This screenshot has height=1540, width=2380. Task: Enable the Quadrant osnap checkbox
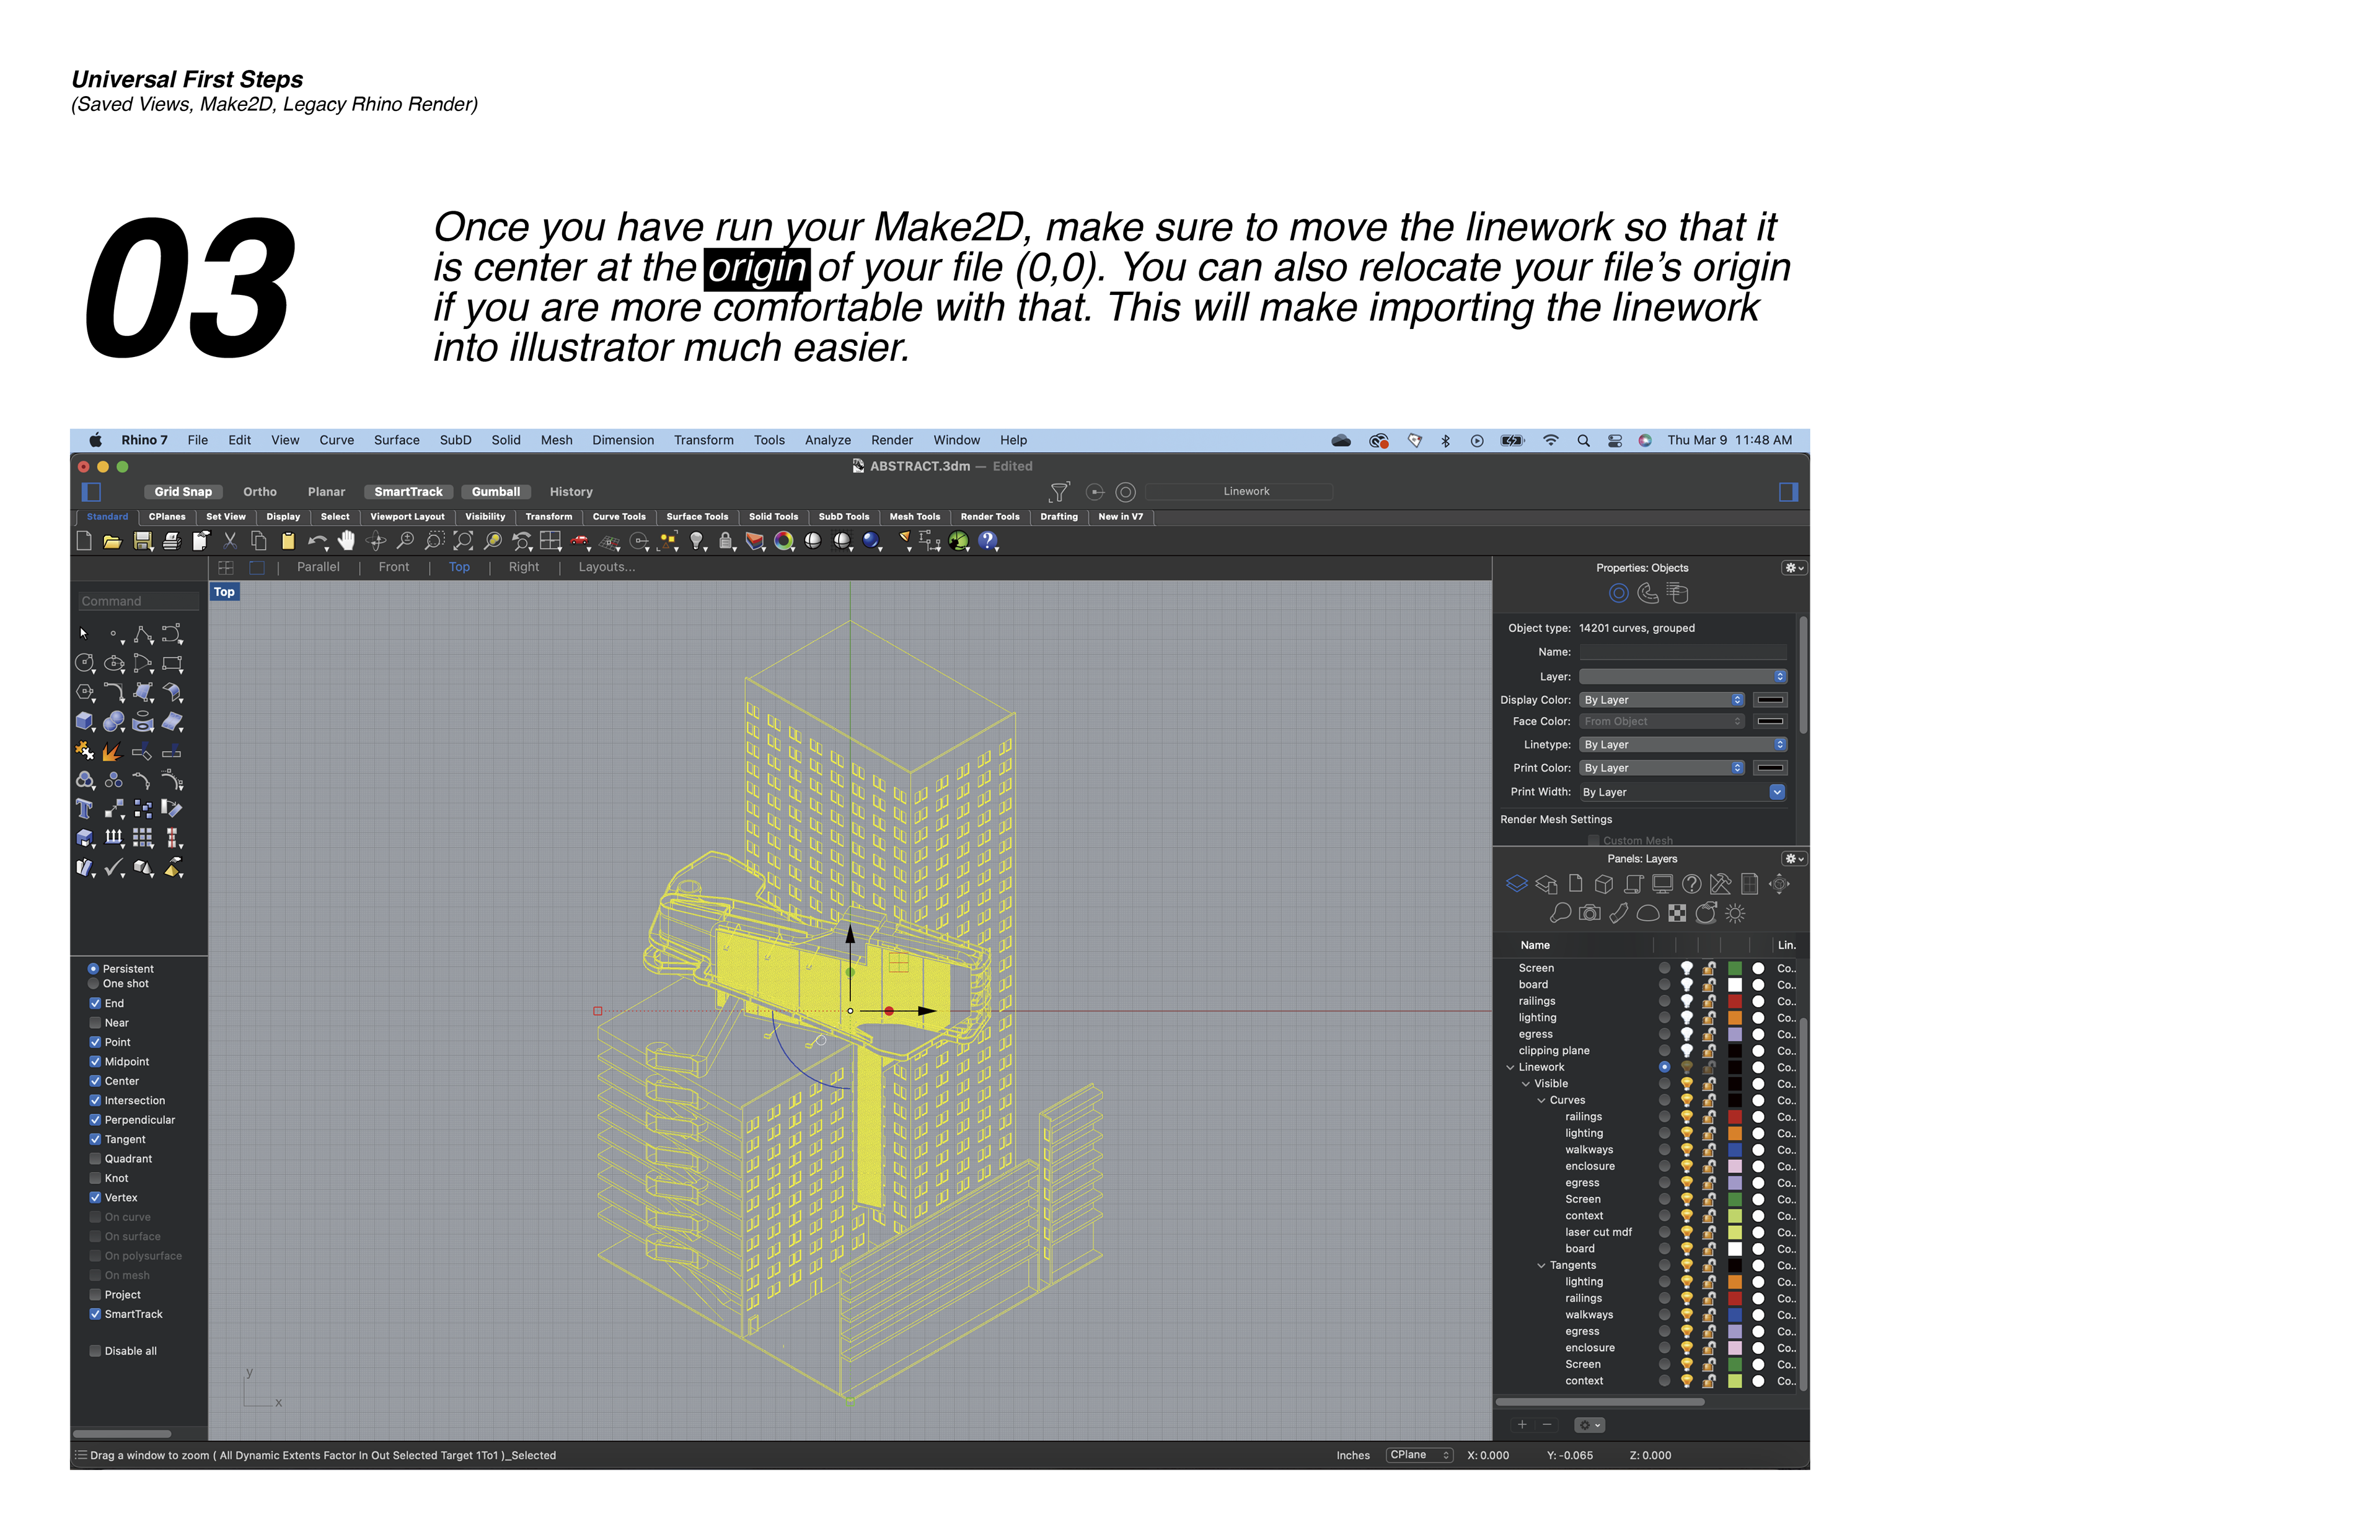point(95,1159)
